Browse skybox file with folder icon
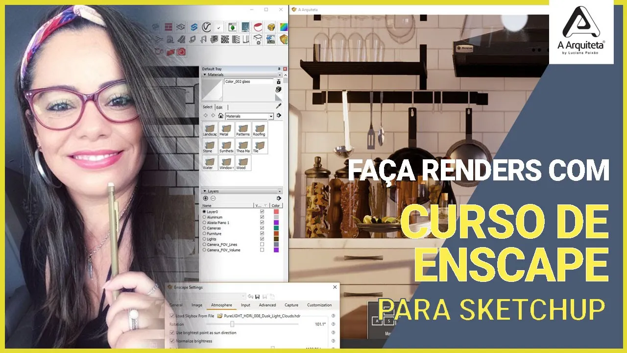This screenshot has width=627, height=353. (220, 316)
